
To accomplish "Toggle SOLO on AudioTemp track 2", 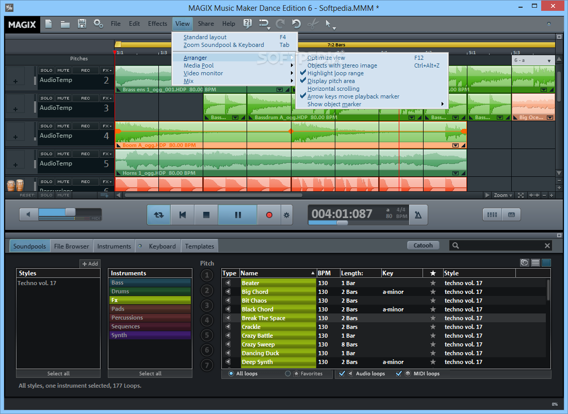I will click(46, 70).
